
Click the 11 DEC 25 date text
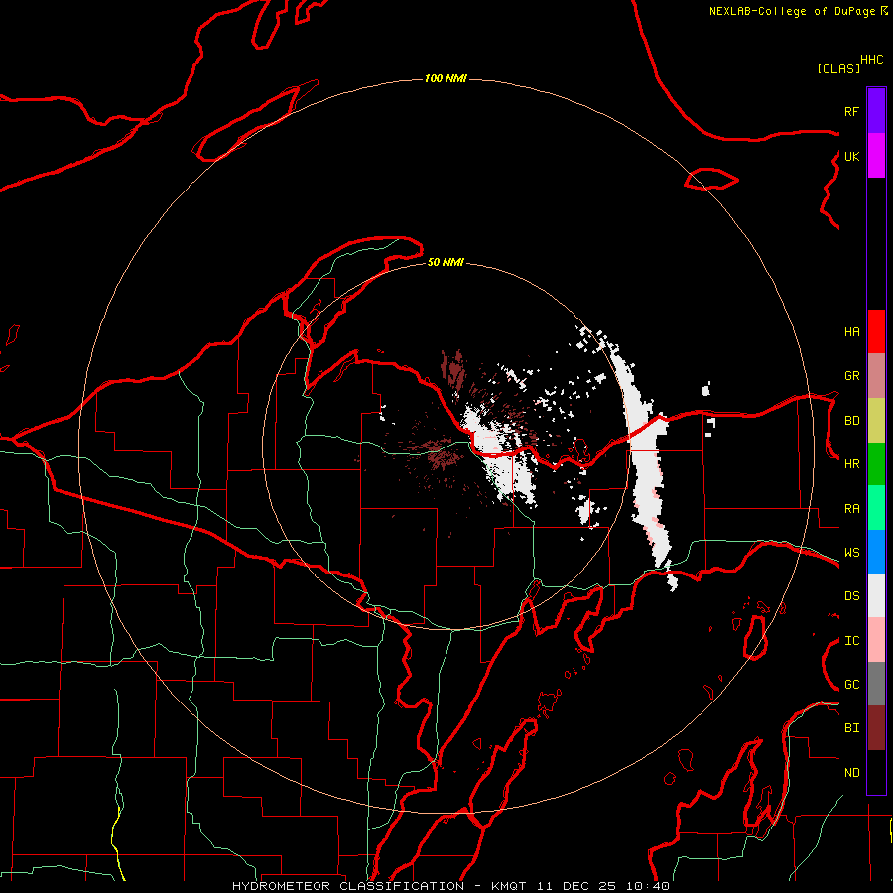tap(578, 886)
